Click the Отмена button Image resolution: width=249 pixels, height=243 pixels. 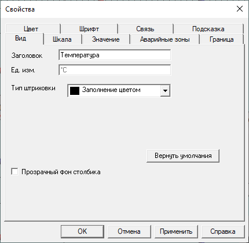click(x=129, y=231)
